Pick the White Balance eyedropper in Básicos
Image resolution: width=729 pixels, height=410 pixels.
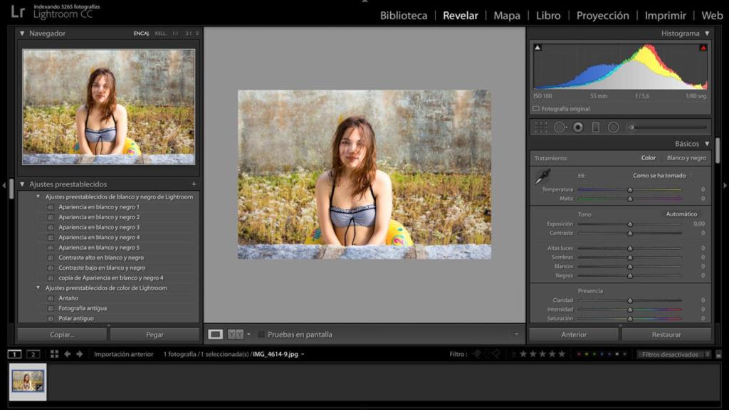point(542,177)
